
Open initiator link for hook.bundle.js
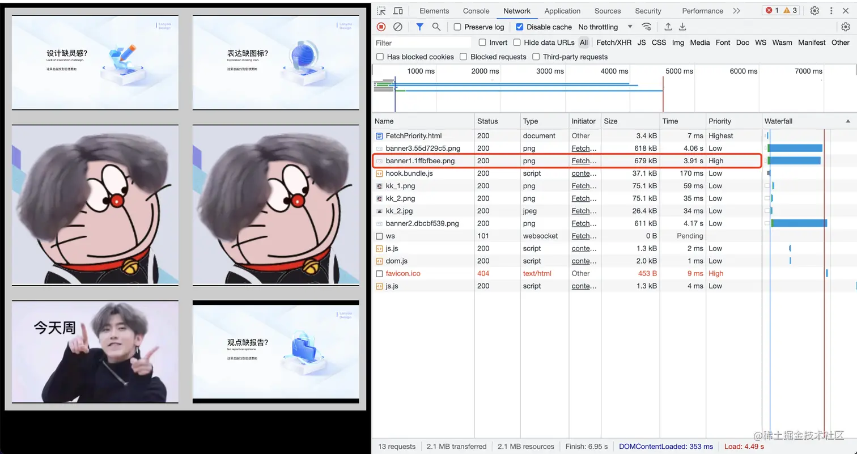coord(584,173)
